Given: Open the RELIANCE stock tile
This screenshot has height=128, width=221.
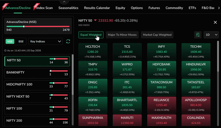Looking at the screenshot, I should point(162,105).
